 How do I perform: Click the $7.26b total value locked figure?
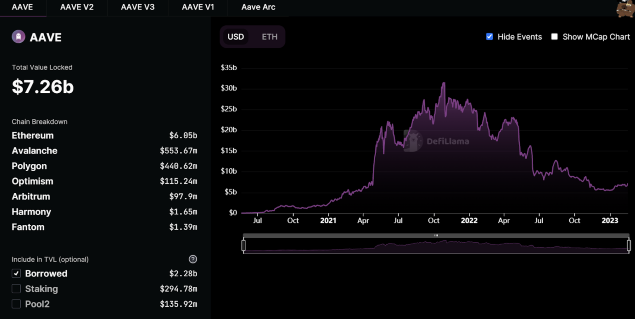(43, 87)
